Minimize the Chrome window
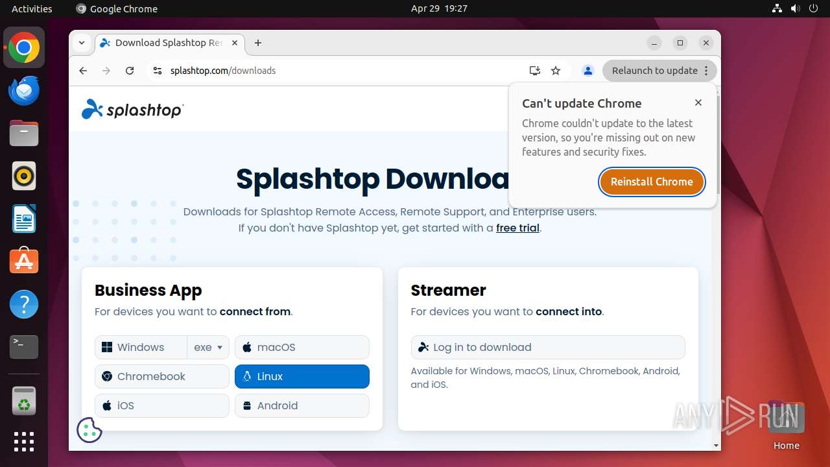The width and height of the screenshot is (830, 467). pyautogui.click(x=655, y=43)
